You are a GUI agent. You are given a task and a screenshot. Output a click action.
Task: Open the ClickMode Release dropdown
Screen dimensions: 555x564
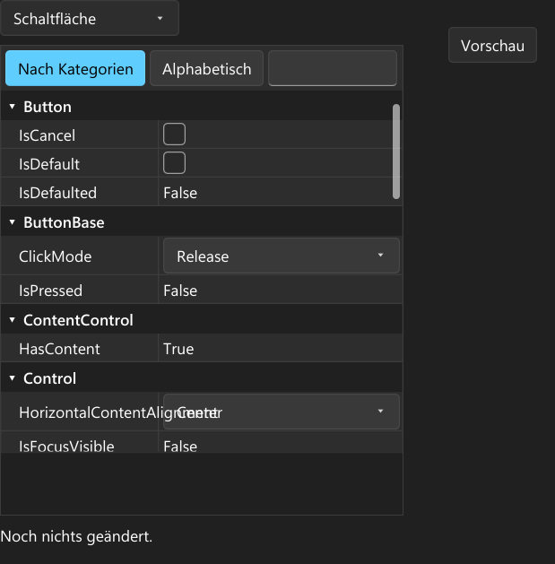pos(282,256)
